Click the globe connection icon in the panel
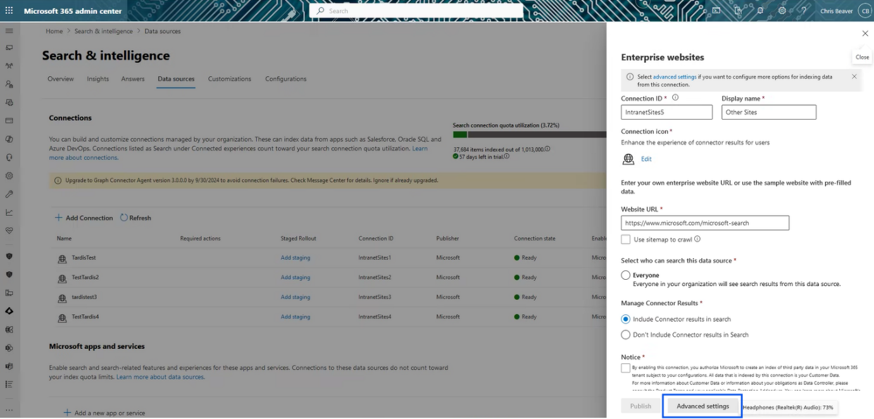Image resolution: width=874 pixels, height=419 pixels. coord(628,159)
